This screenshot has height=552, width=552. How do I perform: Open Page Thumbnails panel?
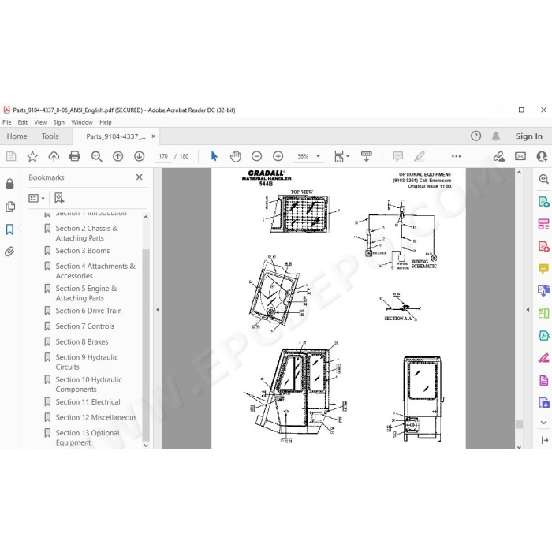tap(10, 207)
